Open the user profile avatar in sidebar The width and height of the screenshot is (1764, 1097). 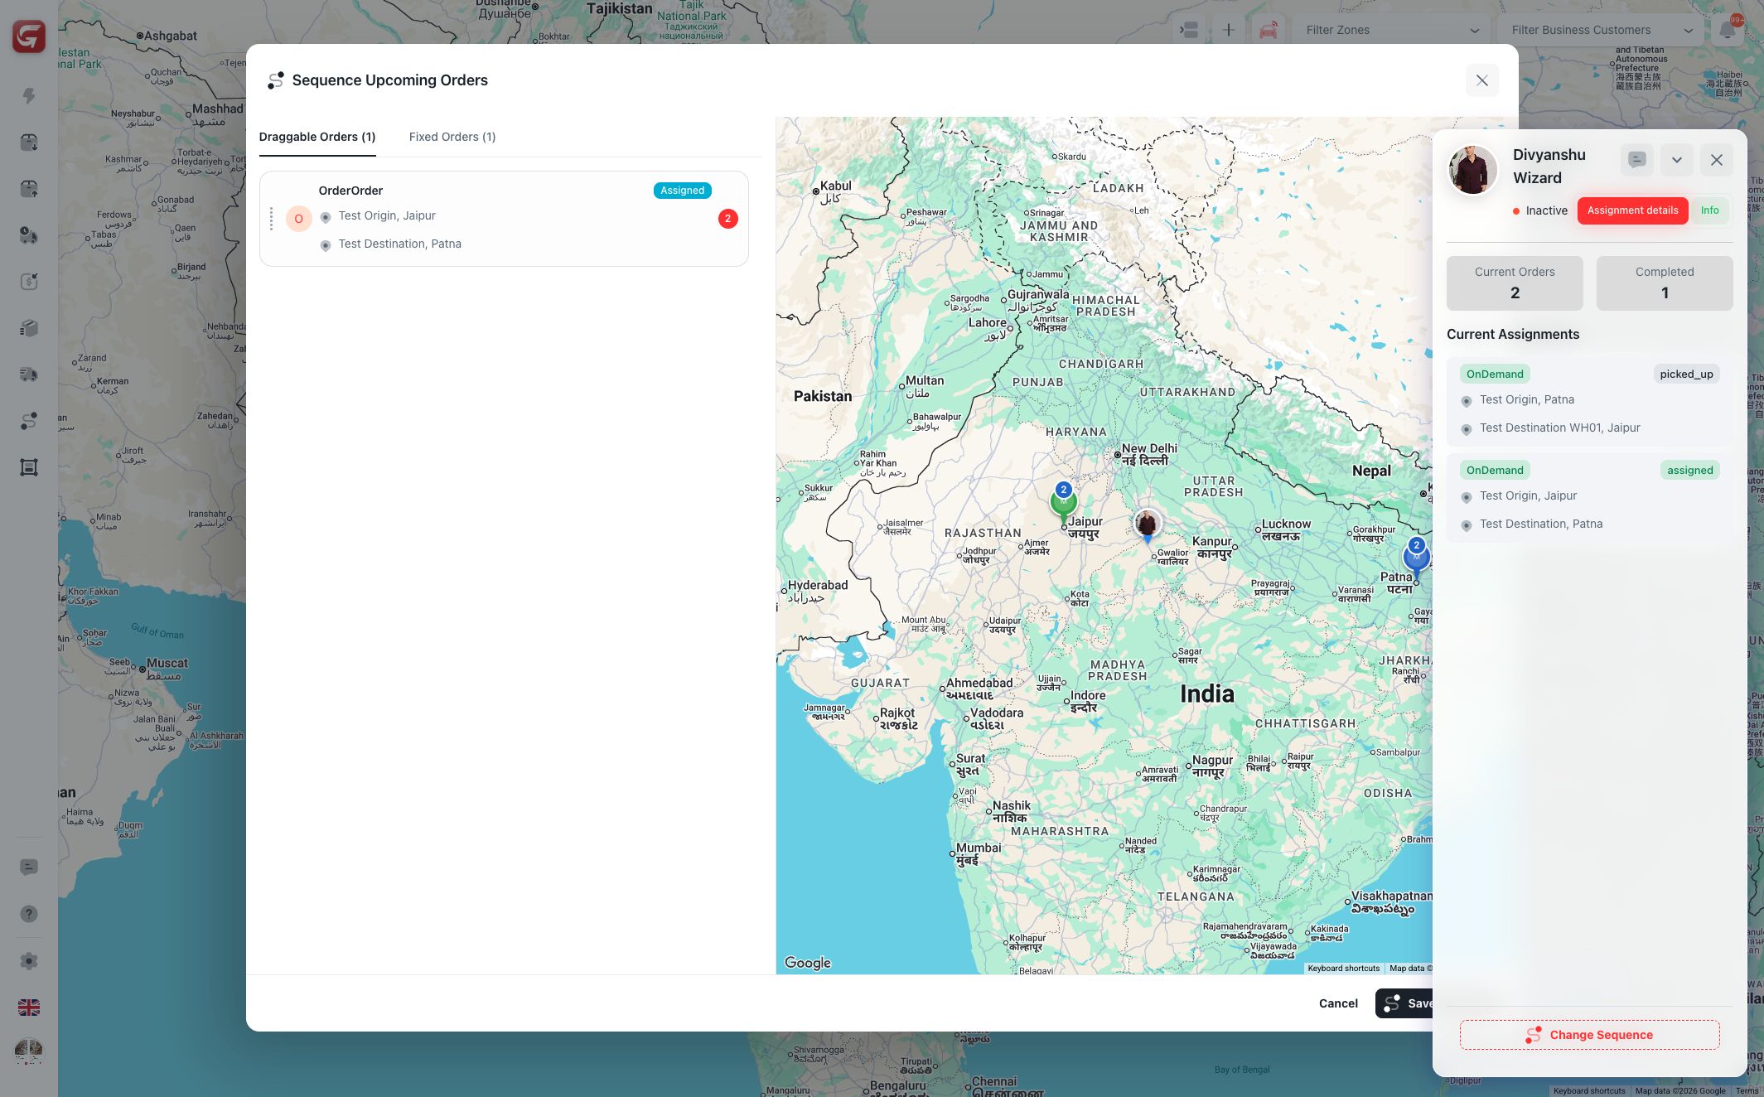click(x=29, y=1052)
